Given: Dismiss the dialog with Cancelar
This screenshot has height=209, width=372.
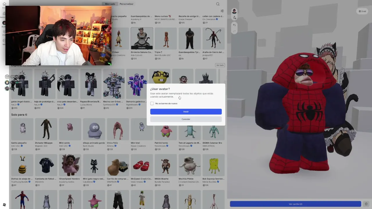Looking at the screenshot, I should (x=186, y=119).
